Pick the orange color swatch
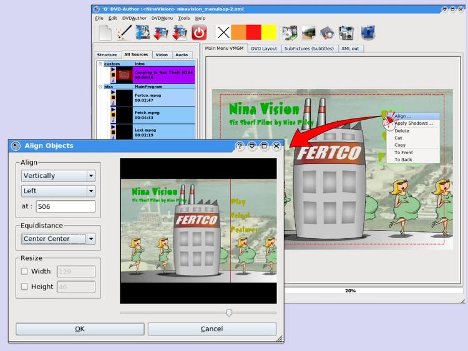 click(238, 32)
